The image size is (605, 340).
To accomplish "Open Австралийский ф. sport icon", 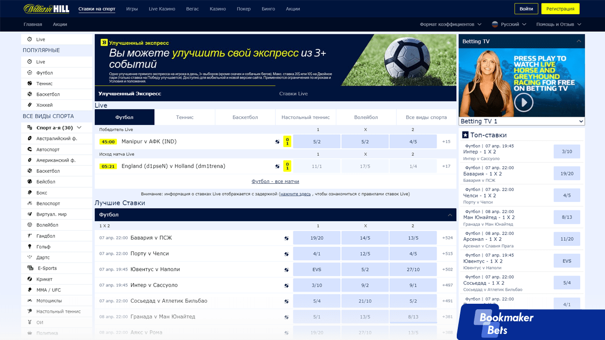I will (x=30, y=139).
